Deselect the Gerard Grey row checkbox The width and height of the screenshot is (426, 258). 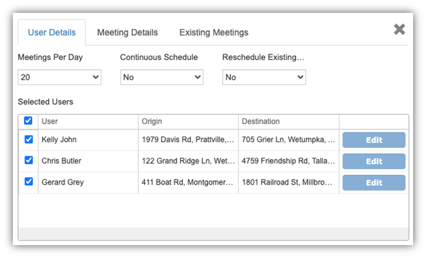click(28, 182)
